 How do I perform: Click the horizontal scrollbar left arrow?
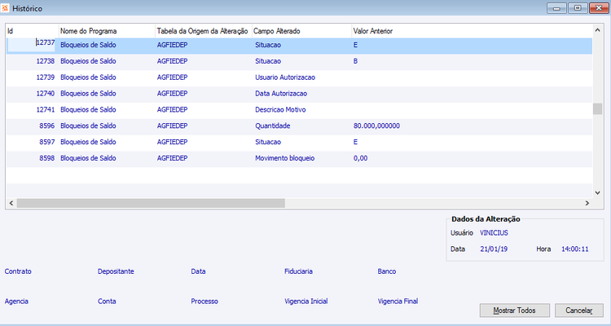click(x=11, y=203)
